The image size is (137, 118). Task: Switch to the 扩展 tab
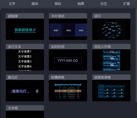pyautogui.click(x=127, y=4)
